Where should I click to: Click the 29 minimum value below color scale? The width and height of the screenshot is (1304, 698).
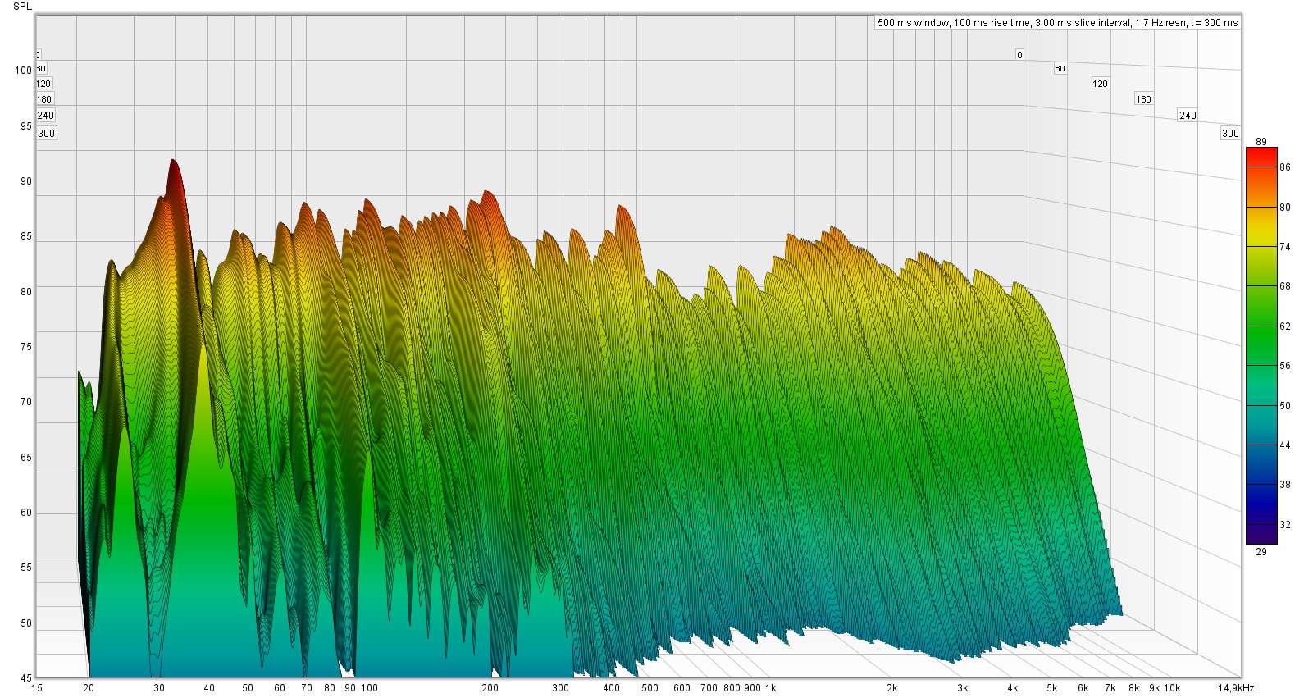(1261, 552)
